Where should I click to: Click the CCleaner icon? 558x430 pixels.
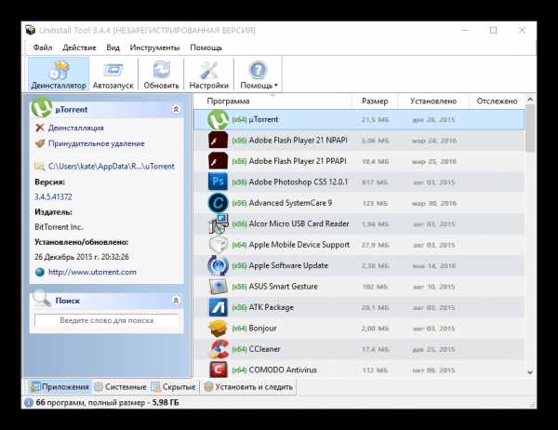(218, 349)
